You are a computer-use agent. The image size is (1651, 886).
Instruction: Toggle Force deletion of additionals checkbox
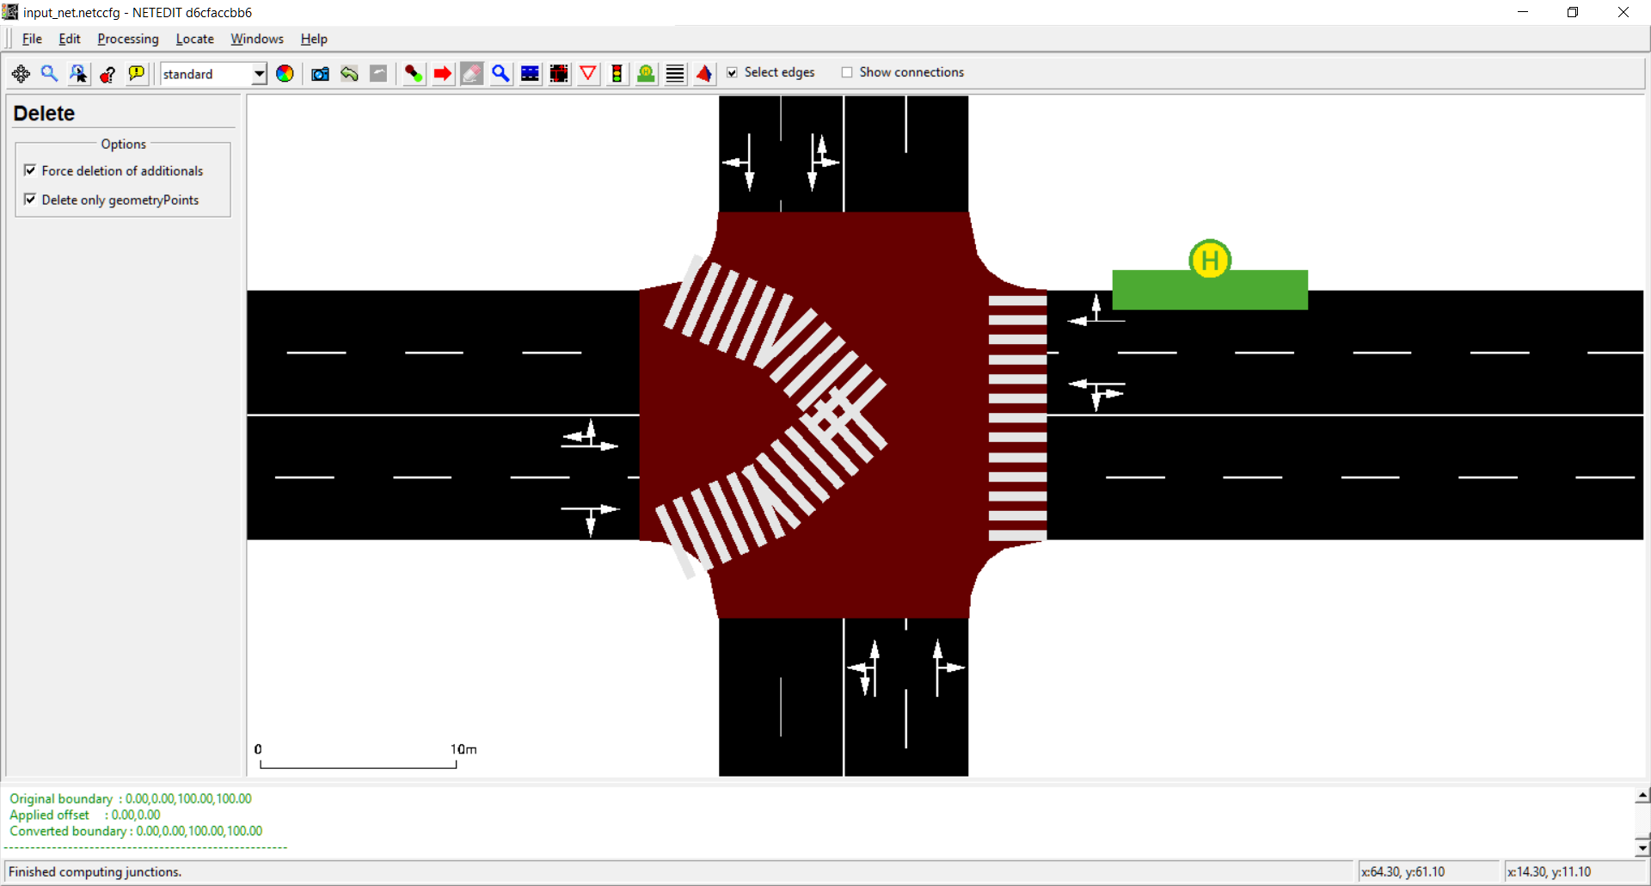coord(31,170)
